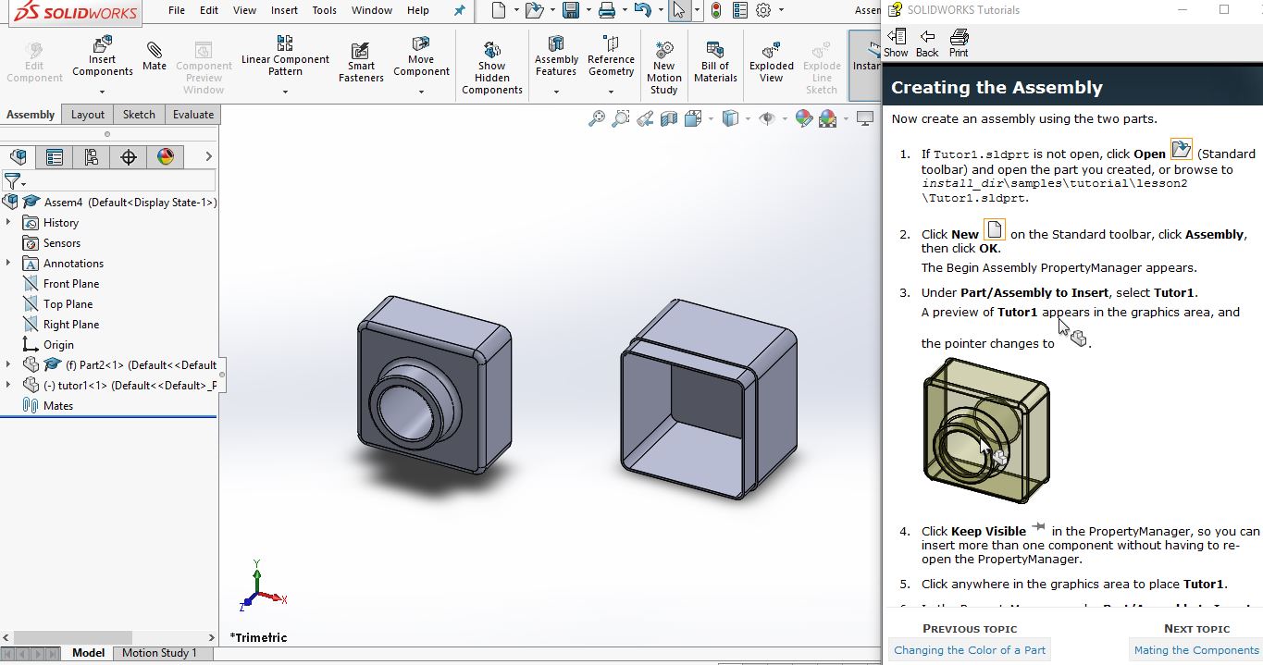Click the Back button in Tutorials

tap(927, 43)
